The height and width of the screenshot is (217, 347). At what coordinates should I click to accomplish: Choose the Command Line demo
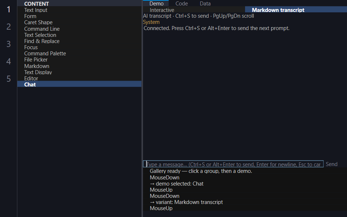click(79, 29)
